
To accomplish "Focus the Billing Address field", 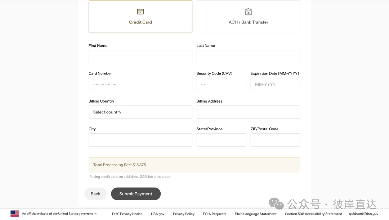I will 248,112.
